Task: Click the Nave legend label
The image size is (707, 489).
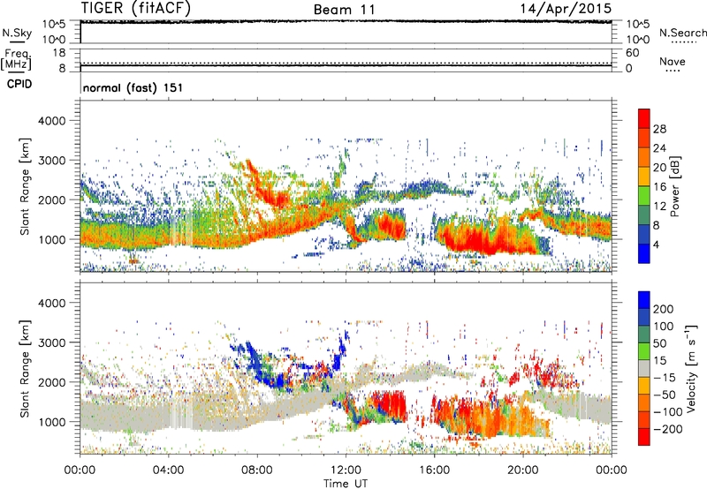Action: (x=673, y=61)
